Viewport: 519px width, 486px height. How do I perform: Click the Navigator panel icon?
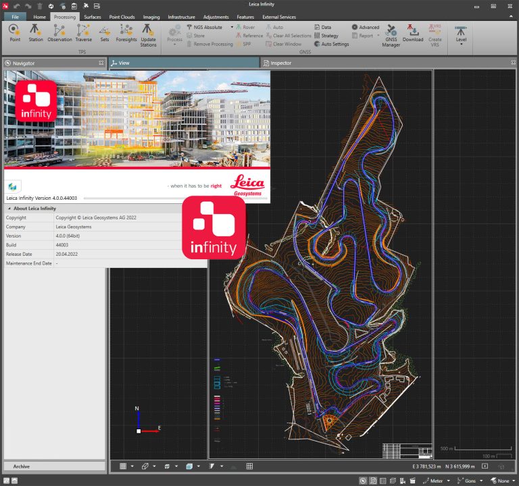8,63
